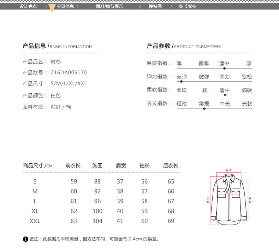The width and height of the screenshot is (279, 251).
Task: Click the 衣长指数 slider indicator dot
Action: click(204, 109)
